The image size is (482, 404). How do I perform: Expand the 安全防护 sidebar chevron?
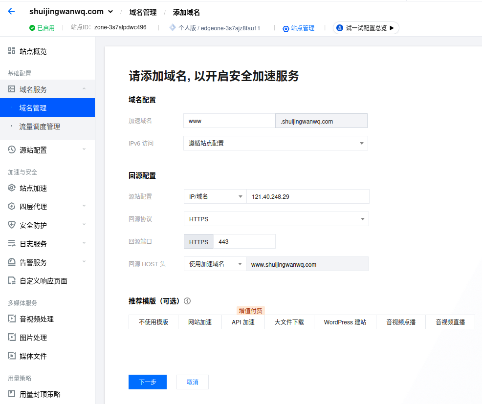pos(84,225)
